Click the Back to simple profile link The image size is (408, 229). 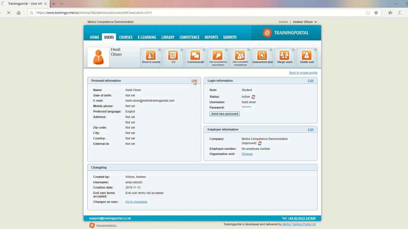tap(303, 73)
